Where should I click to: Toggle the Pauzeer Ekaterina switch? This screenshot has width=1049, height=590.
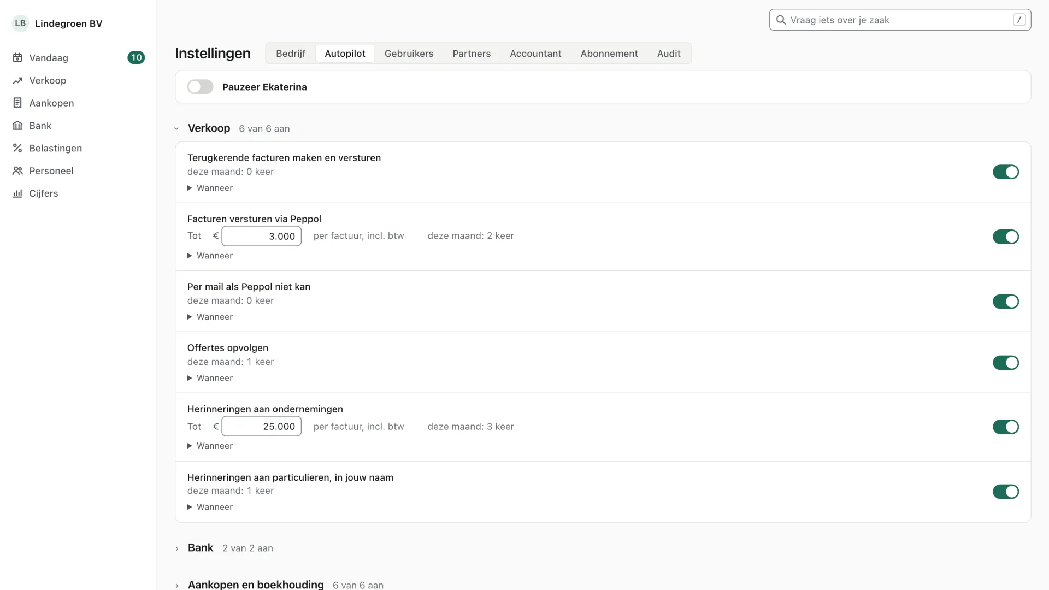click(x=200, y=87)
